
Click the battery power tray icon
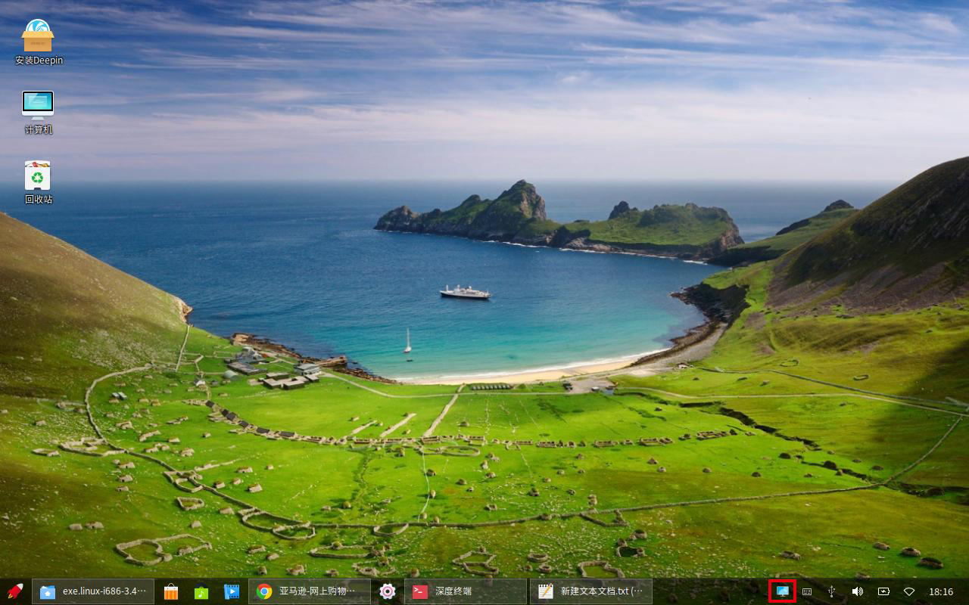click(883, 591)
